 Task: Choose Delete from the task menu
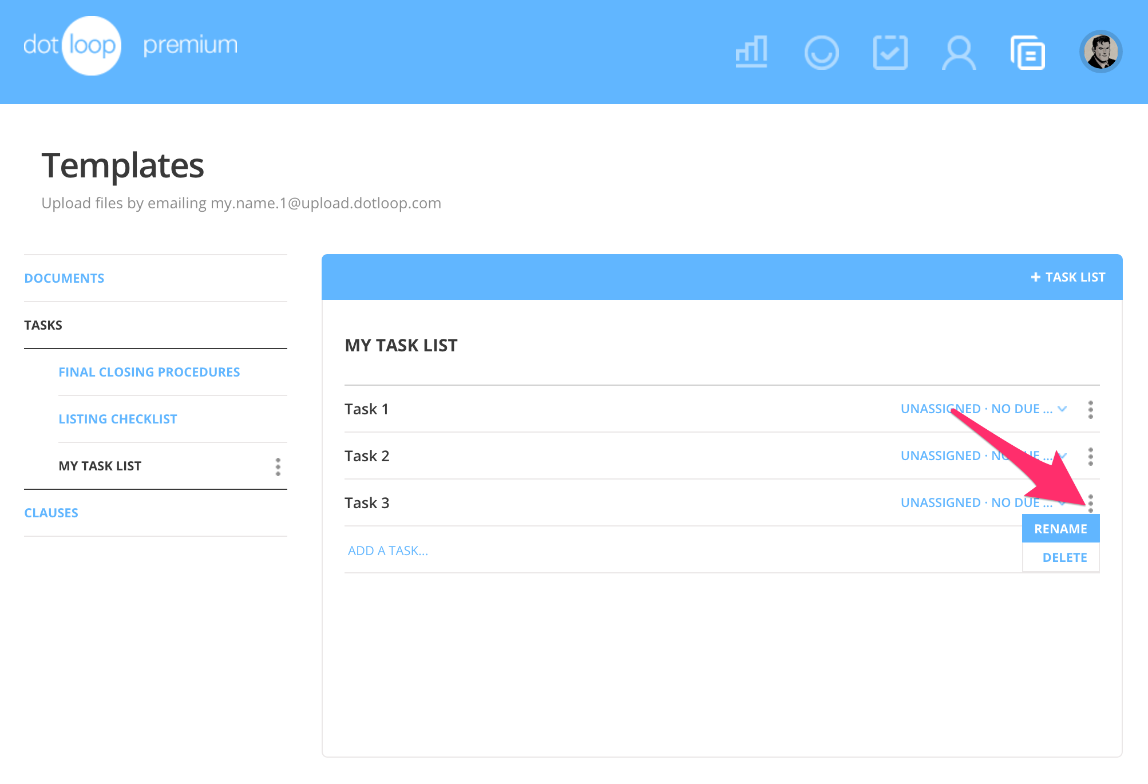pos(1064,557)
